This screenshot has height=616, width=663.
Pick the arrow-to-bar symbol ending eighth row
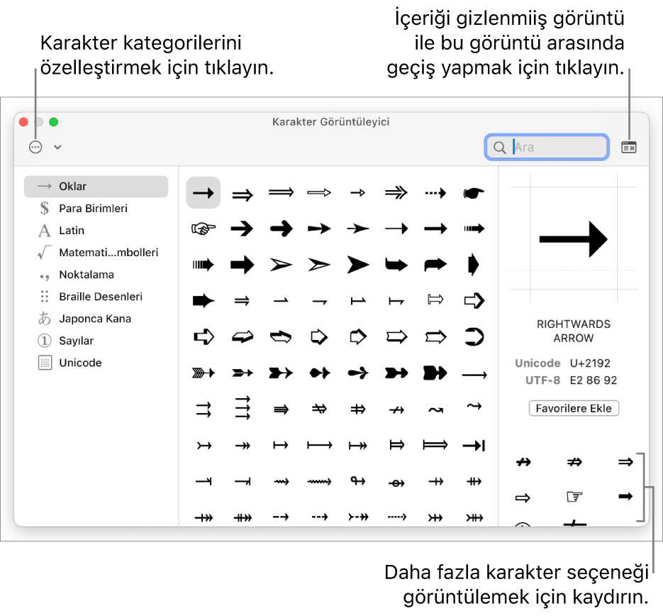click(474, 446)
